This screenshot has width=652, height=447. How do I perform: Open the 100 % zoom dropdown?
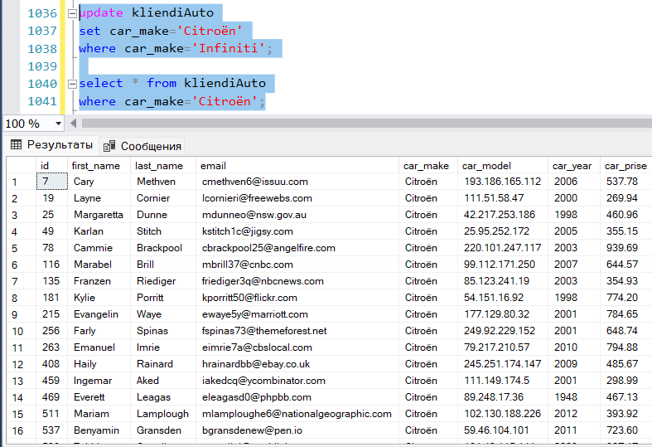[x=58, y=124]
